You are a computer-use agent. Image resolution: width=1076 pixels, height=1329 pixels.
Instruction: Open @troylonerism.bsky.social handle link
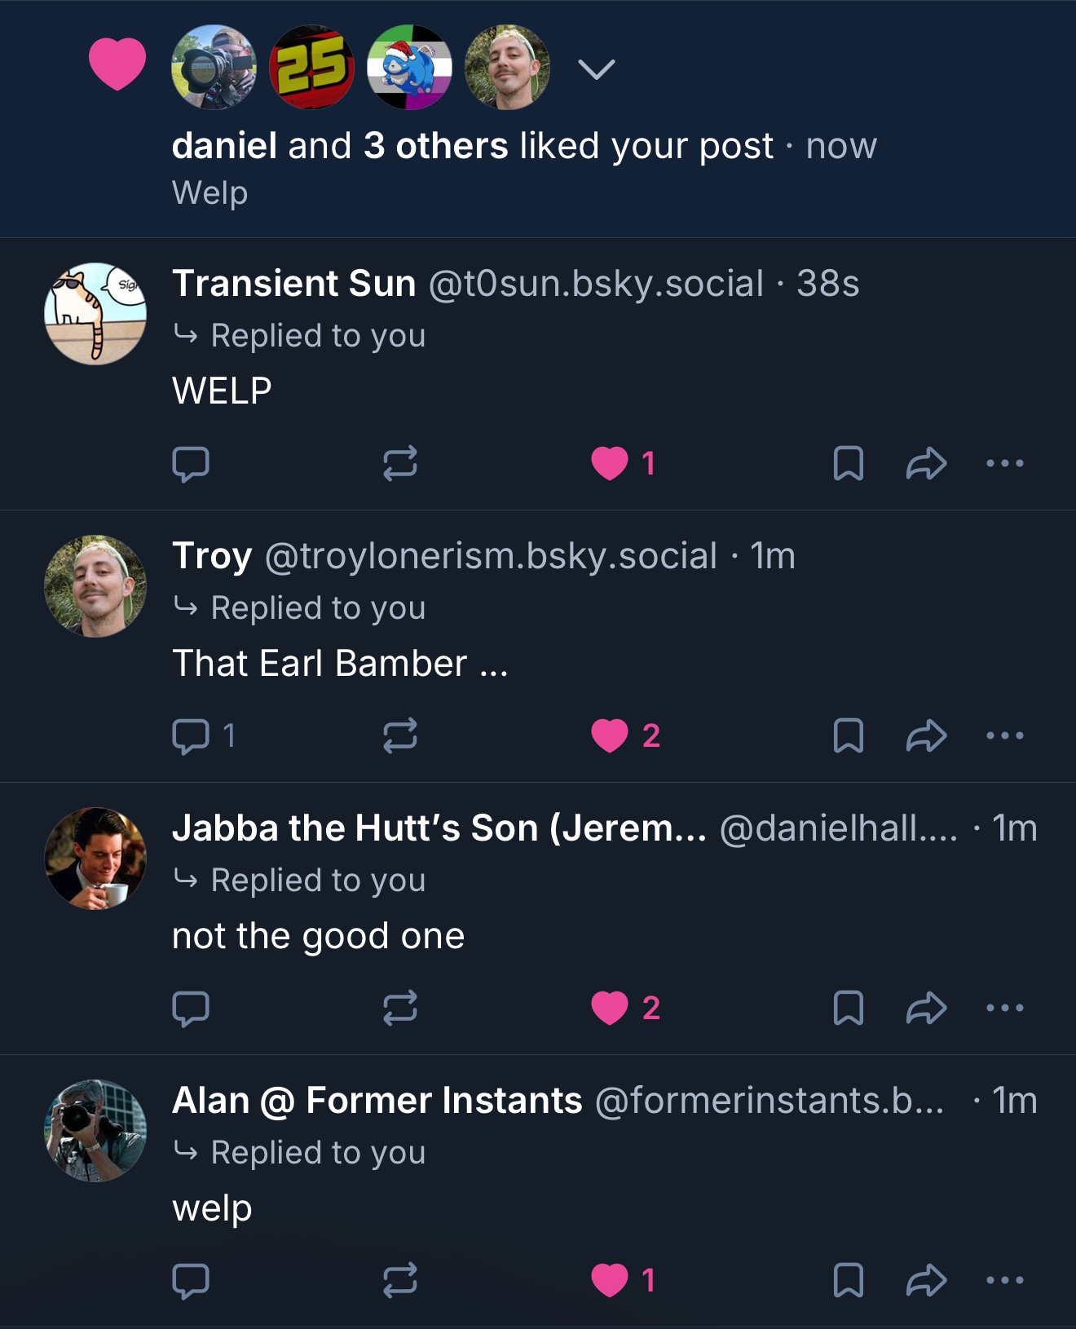point(491,556)
